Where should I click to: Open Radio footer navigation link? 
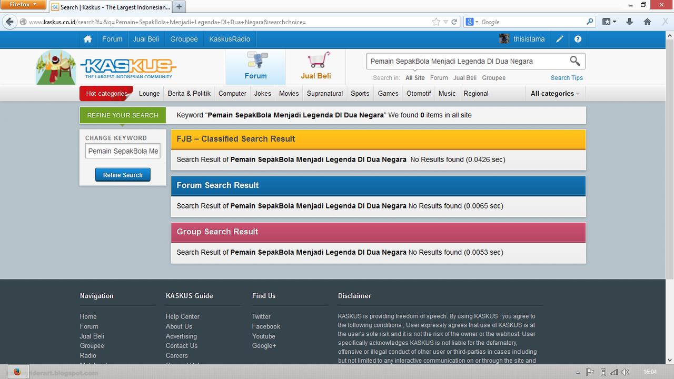88,356
